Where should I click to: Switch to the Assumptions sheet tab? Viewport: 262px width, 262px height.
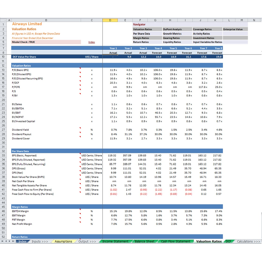(x=63, y=241)
